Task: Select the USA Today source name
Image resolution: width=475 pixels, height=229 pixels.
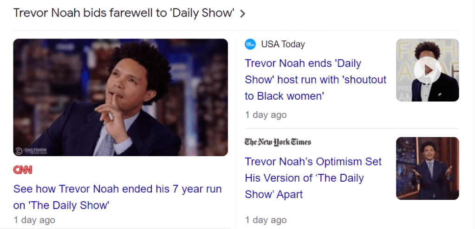Action: tap(283, 44)
